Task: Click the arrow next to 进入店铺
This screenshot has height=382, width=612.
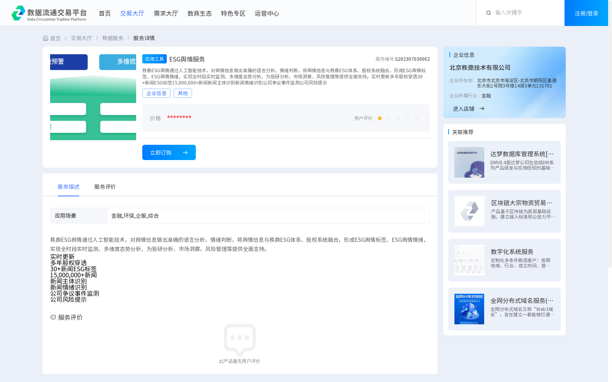Action: 482,108
